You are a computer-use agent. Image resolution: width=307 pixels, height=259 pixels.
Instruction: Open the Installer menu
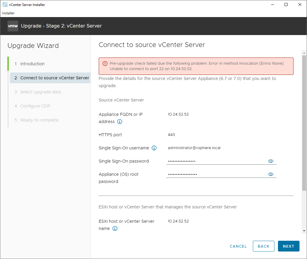tap(8, 13)
